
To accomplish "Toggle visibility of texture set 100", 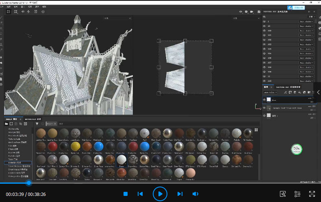I will coord(264,30).
